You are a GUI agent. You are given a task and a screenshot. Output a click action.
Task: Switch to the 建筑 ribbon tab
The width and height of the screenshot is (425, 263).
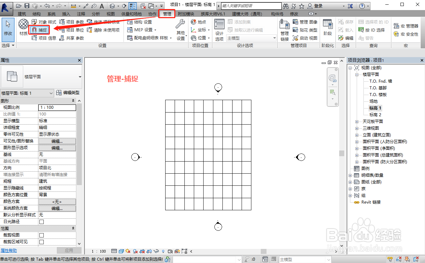22,14
